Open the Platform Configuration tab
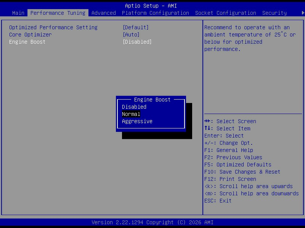The width and height of the screenshot is (305, 228). click(x=156, y=13)
